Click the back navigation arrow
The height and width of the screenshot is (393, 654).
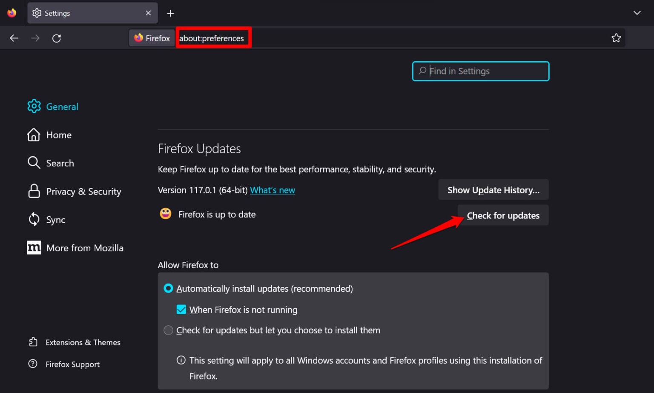14,38
